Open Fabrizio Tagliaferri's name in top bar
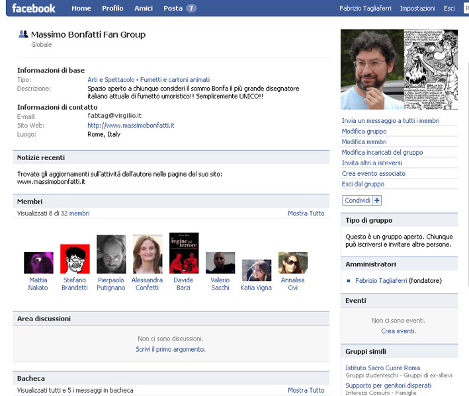 click(365, 9)
